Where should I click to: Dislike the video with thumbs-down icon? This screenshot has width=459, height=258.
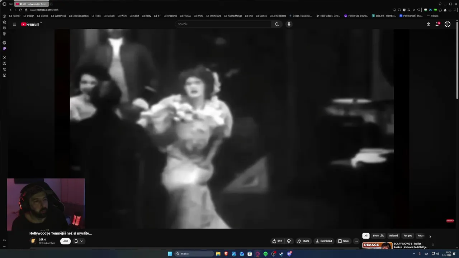tap(289, 241)
